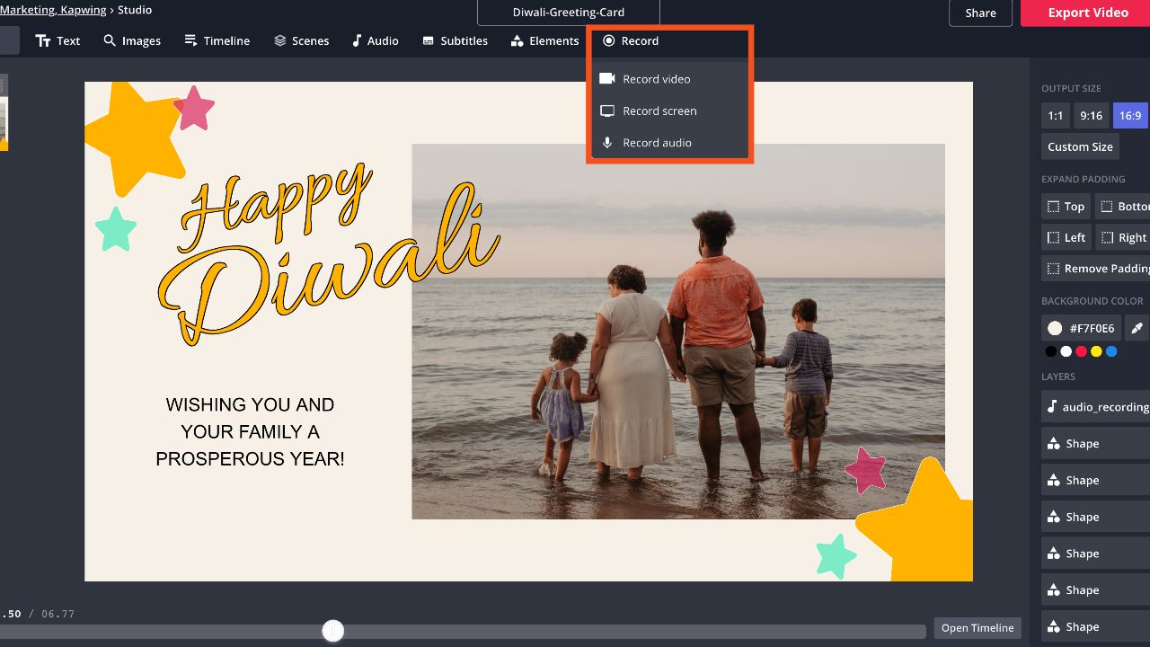Collapse the Record dropdown menu
Image resolution: width=1150 pixels, height=647 pixels.
[x=631, y=40]
